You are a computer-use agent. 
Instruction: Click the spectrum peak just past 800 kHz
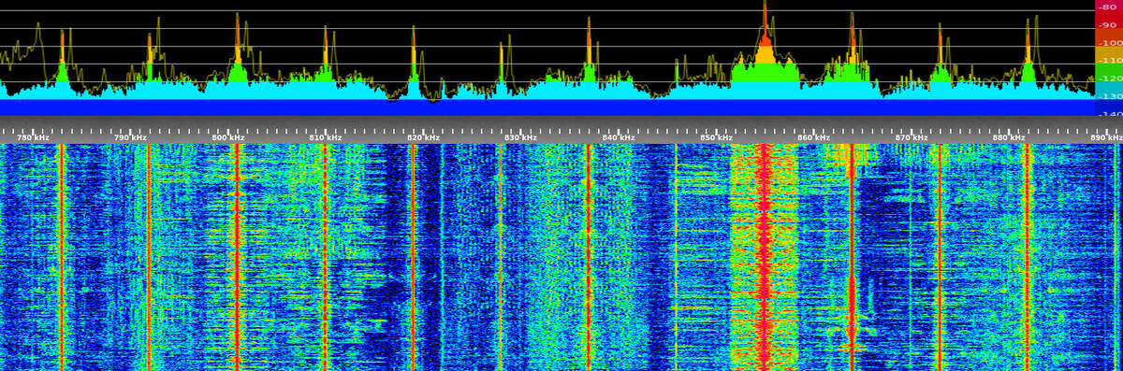[x=238, y=42]
